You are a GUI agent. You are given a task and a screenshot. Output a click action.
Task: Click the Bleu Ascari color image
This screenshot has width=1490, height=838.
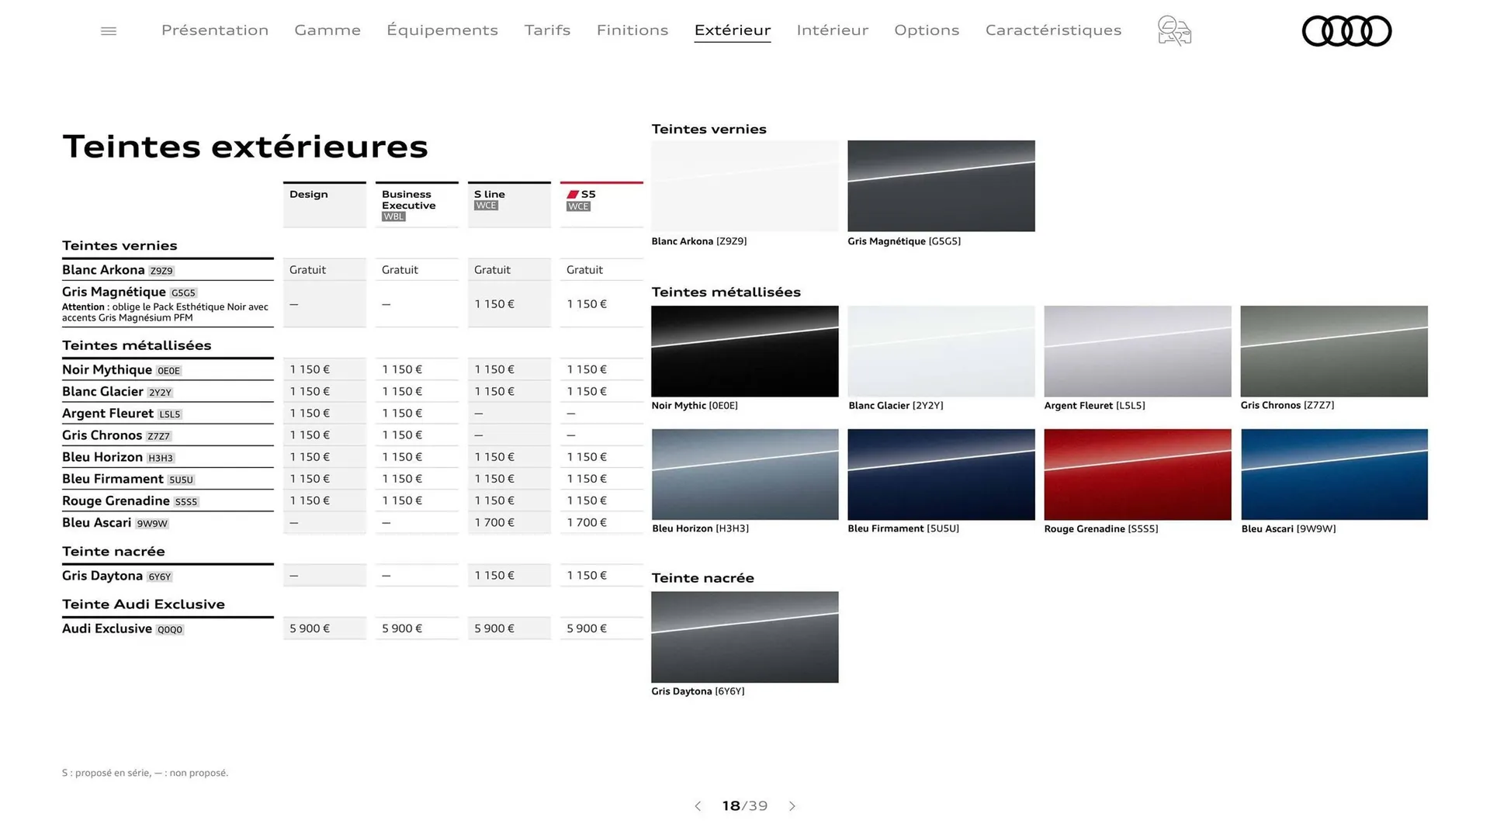click(x=1333, y=474)
